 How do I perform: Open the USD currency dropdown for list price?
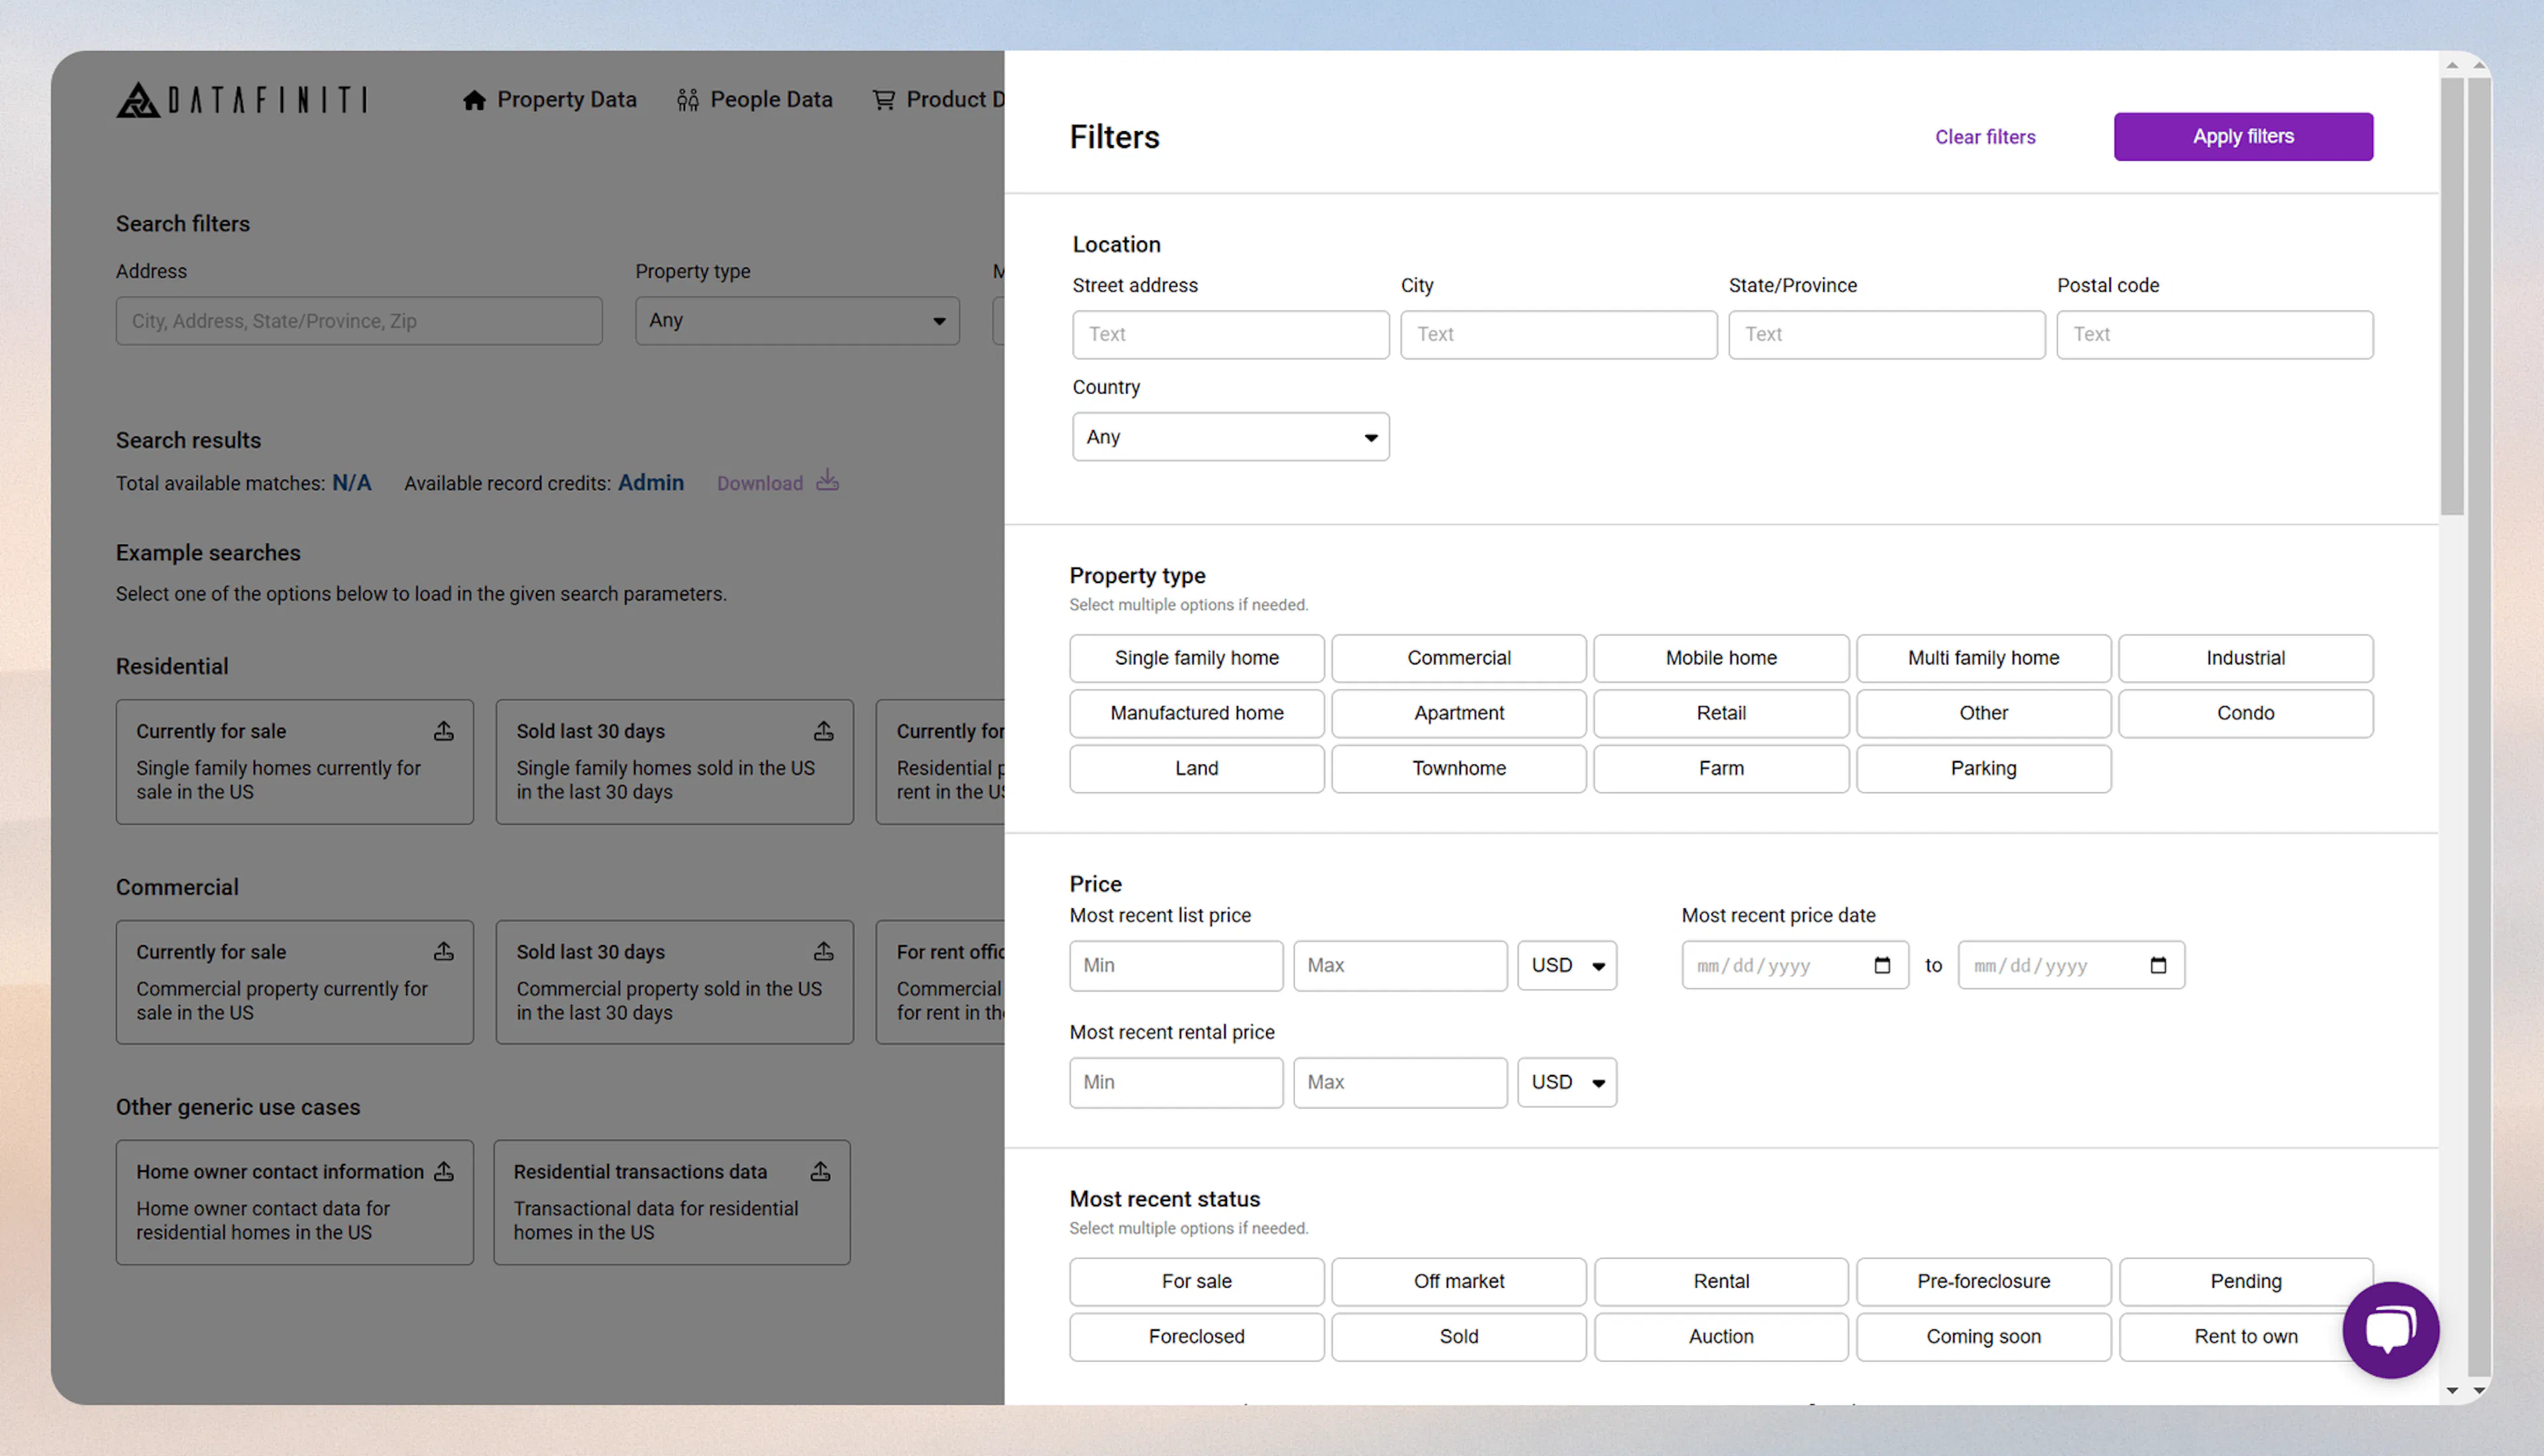click(1566, 965)
